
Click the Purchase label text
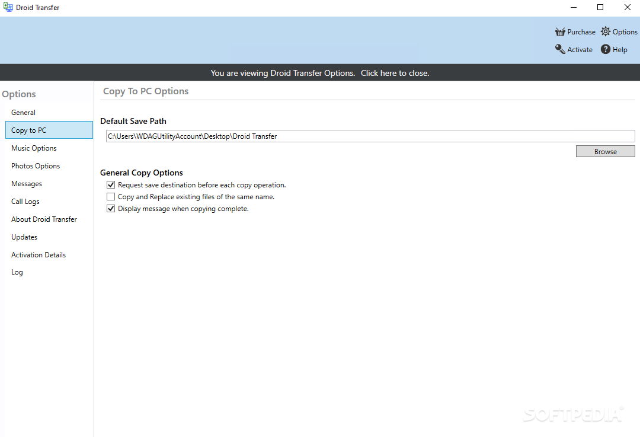click(x=581, y=32)
